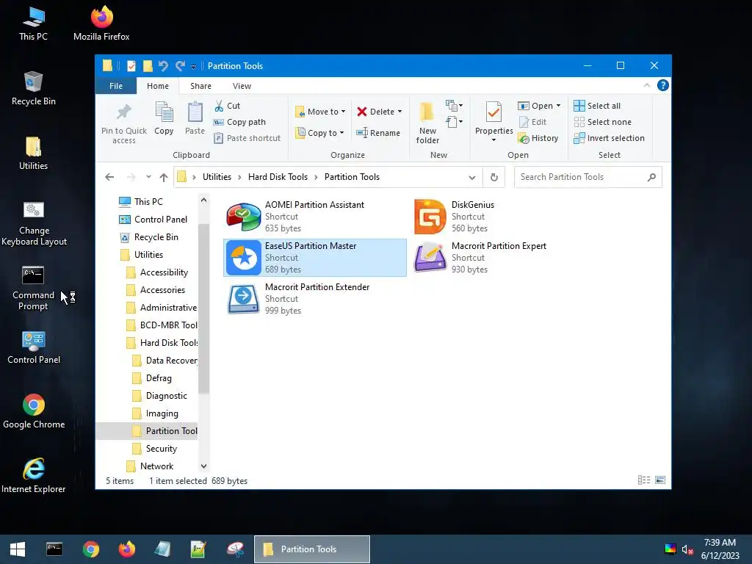This screenshot has width=752, height=564.
Task: Click the Refresh button by address bar
Action: tap(494, 177)
